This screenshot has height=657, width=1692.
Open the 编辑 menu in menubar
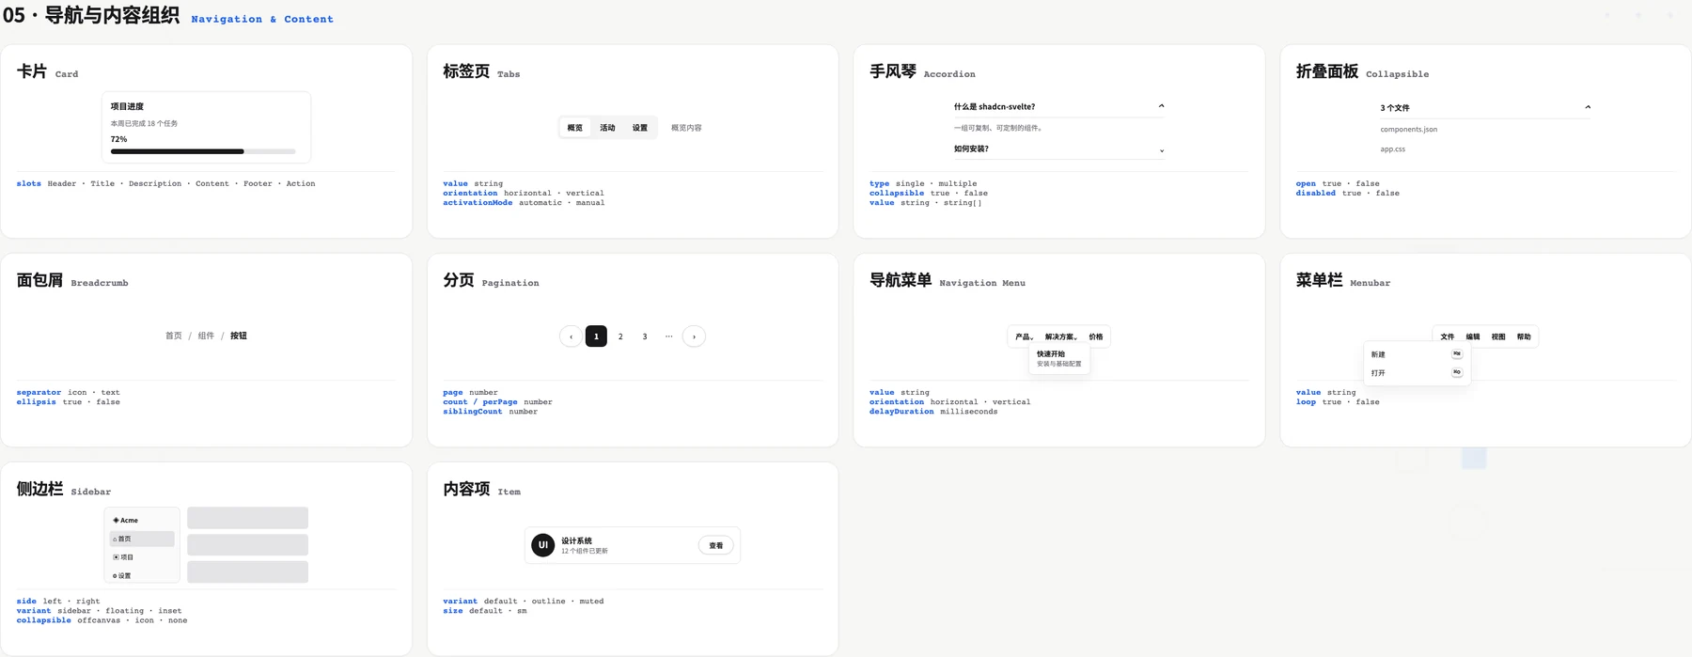click(x=1473, y=336)
